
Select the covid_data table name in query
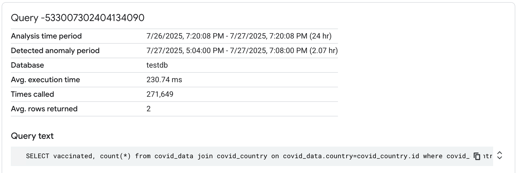tap(173, 156)
